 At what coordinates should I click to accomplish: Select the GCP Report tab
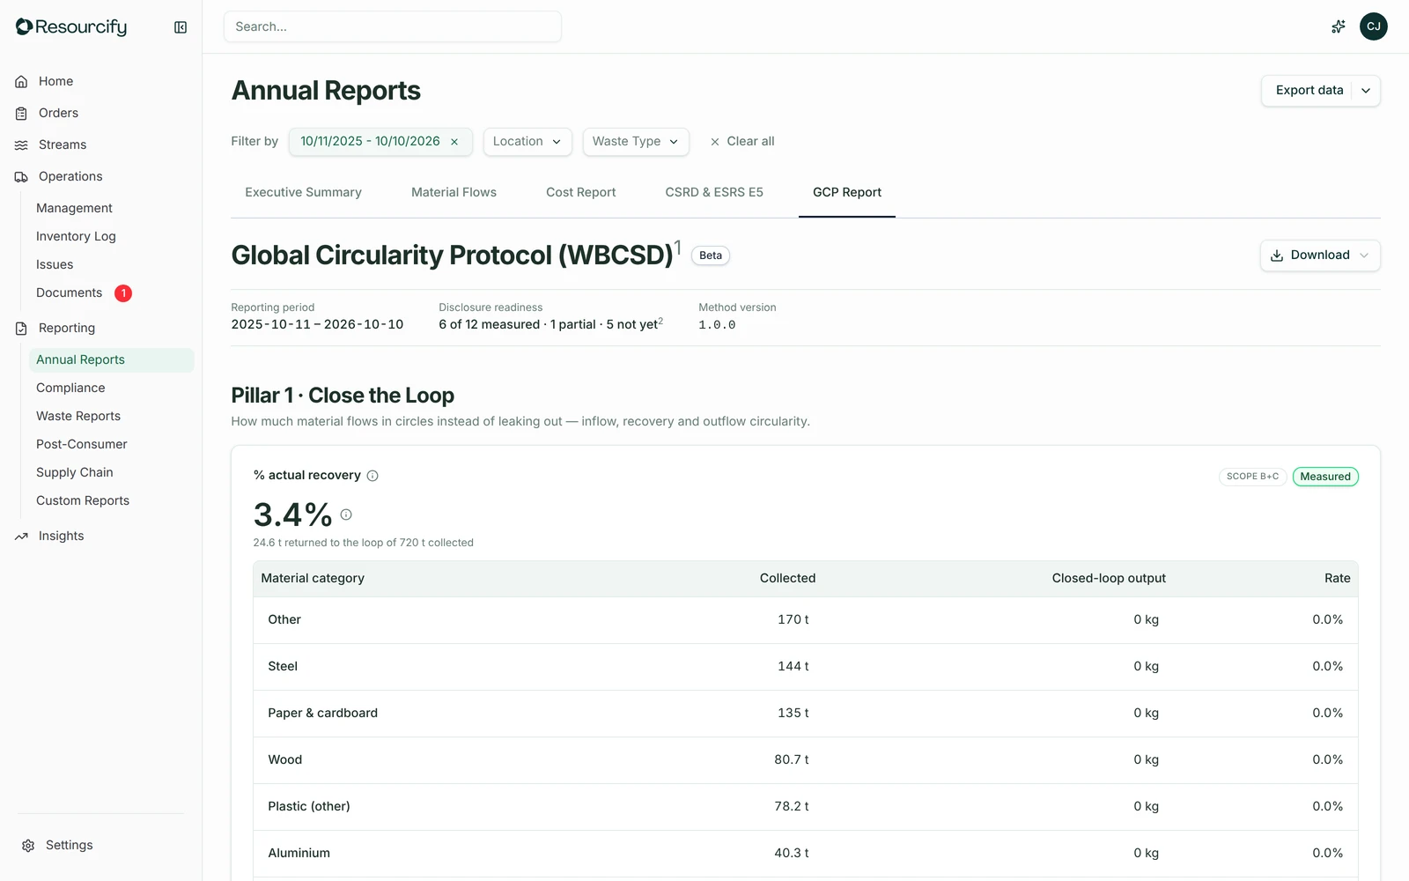[x=847, y=192]
